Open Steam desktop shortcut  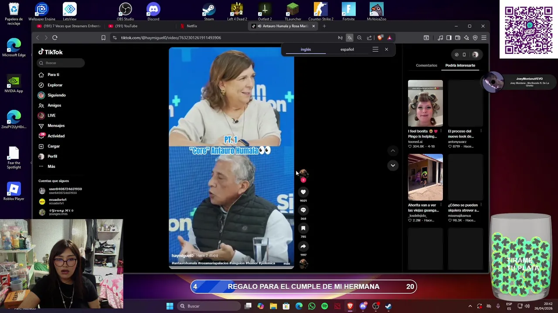coord(209,12)
